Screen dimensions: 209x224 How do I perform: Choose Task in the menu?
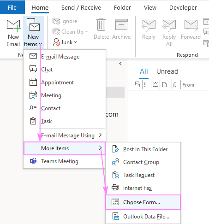pos(65,121)
